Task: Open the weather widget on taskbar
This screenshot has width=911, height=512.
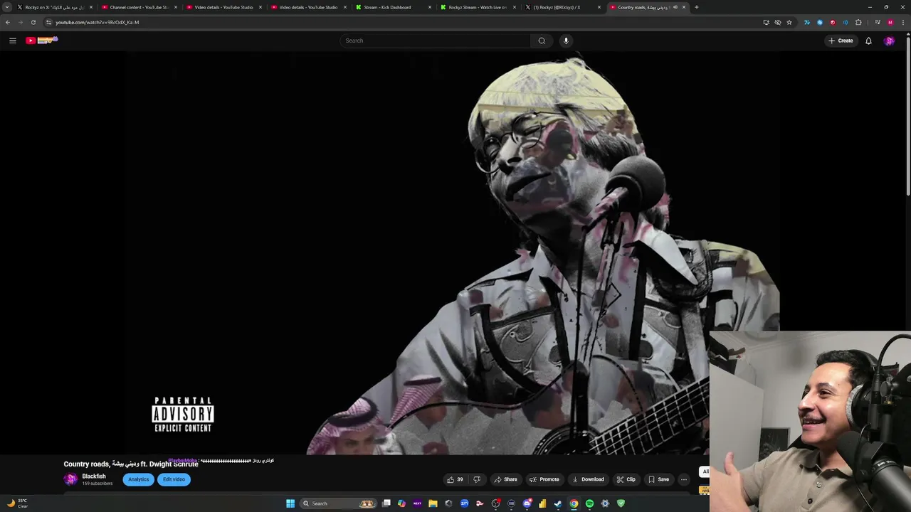Action: 17,503
